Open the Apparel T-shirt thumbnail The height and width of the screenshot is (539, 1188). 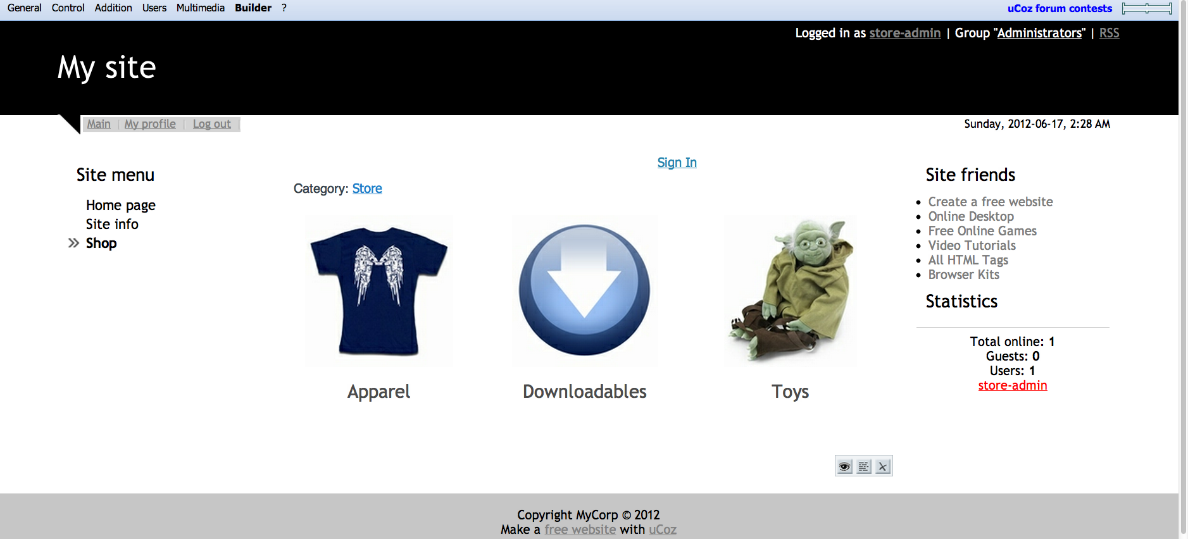378,291
